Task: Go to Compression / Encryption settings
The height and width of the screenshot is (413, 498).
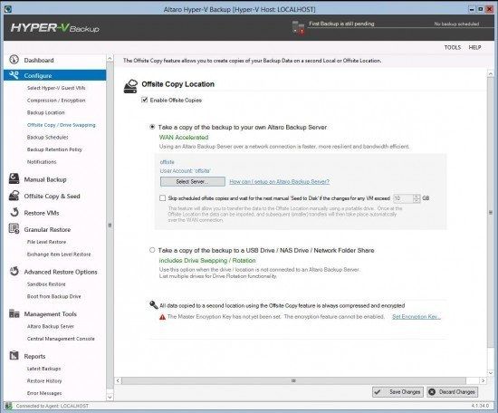Action: [56, 100]
